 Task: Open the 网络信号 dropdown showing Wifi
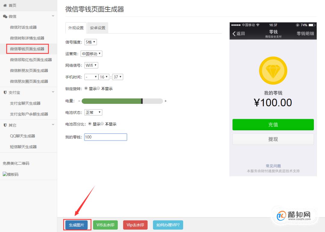point(91,65)
